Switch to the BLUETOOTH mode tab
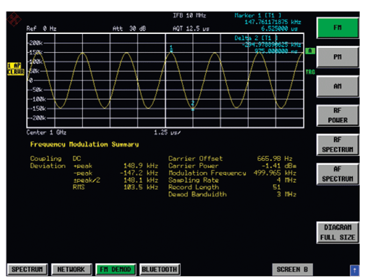The height and width of the screenshot is (280, 367). click(x=159, y=269)
